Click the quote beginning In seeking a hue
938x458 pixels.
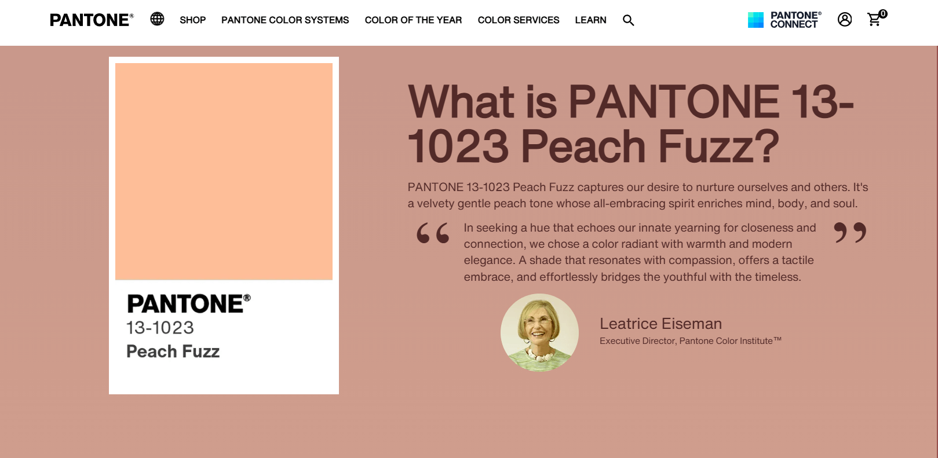[x=640, y=252]
